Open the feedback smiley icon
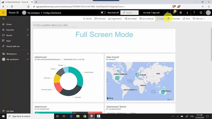 click(x=201, y=13)
